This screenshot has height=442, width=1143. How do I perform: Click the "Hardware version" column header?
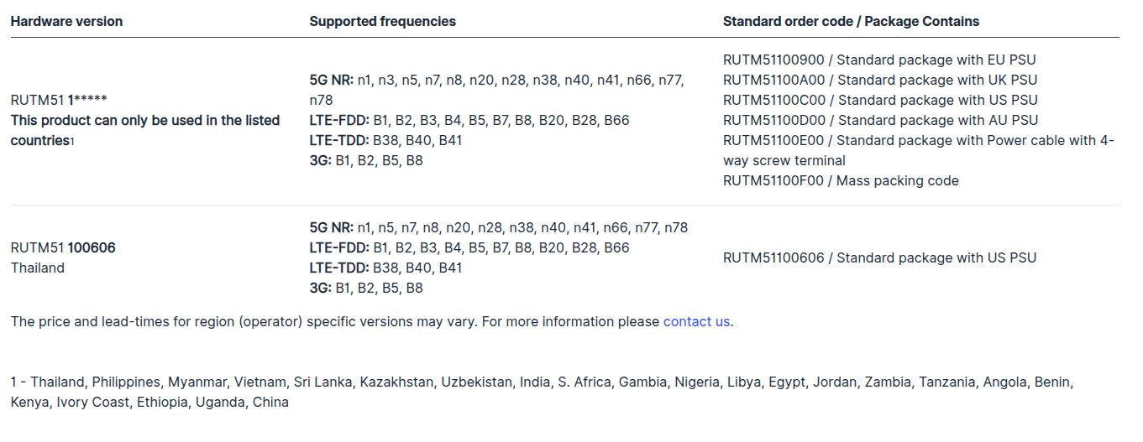coord(66,22)
